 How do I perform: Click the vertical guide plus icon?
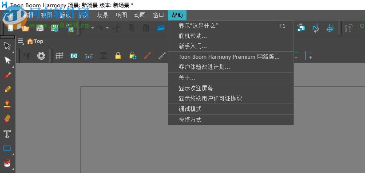309,56
